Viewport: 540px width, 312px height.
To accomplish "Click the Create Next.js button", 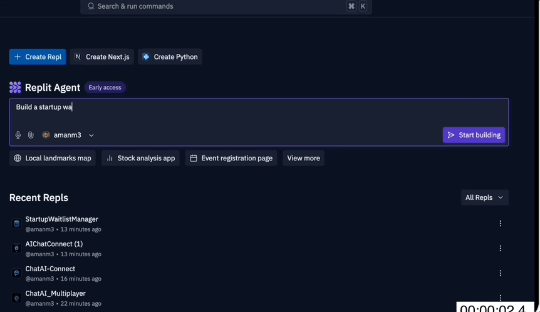I will pyautogui.click(x=101, y=57).
